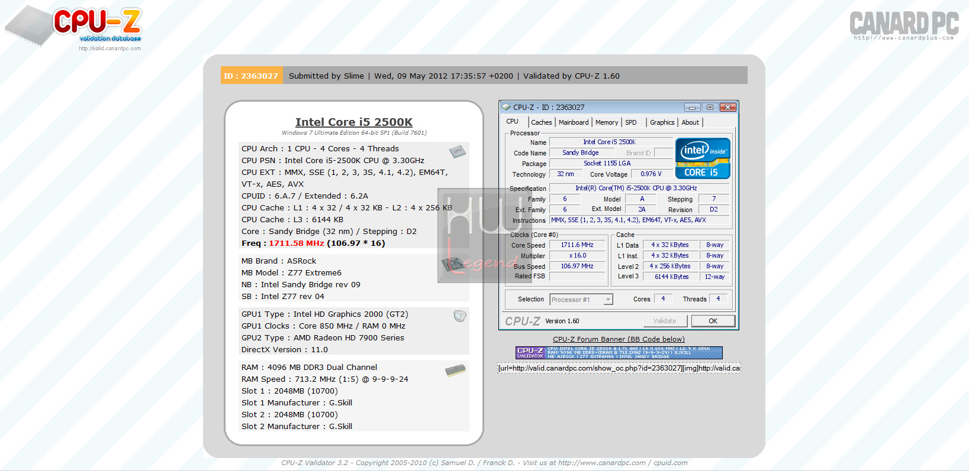This screenshot has width=969, height=471.
Task: Click the Intel Core i5 inside badge
Action: pos(703,158)
